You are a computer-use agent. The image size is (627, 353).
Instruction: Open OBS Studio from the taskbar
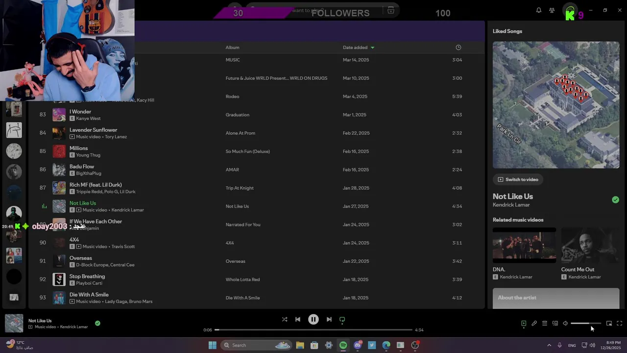pos(415,345)
